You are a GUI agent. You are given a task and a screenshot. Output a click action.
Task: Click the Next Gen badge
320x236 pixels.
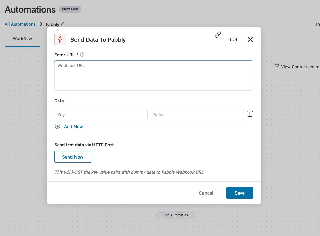pos(70,9)
